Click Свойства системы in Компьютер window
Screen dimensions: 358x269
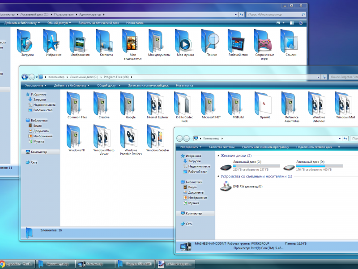point(222,147)
